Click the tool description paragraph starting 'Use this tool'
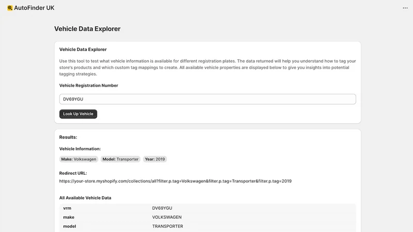 (208, 68)
